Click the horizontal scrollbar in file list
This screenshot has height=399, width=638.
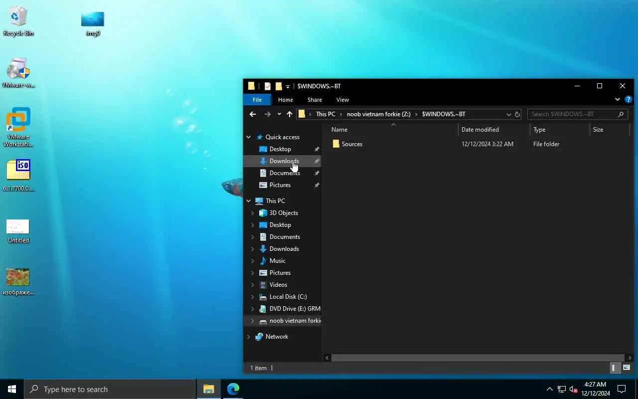pyautogui.click(x=478, y=358)
